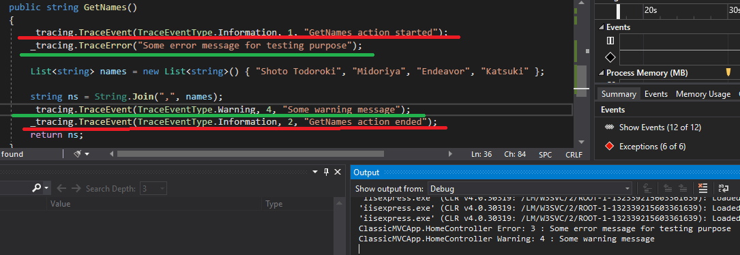Close the left tool window panel

pyautogui.click(x=338, y=172)
